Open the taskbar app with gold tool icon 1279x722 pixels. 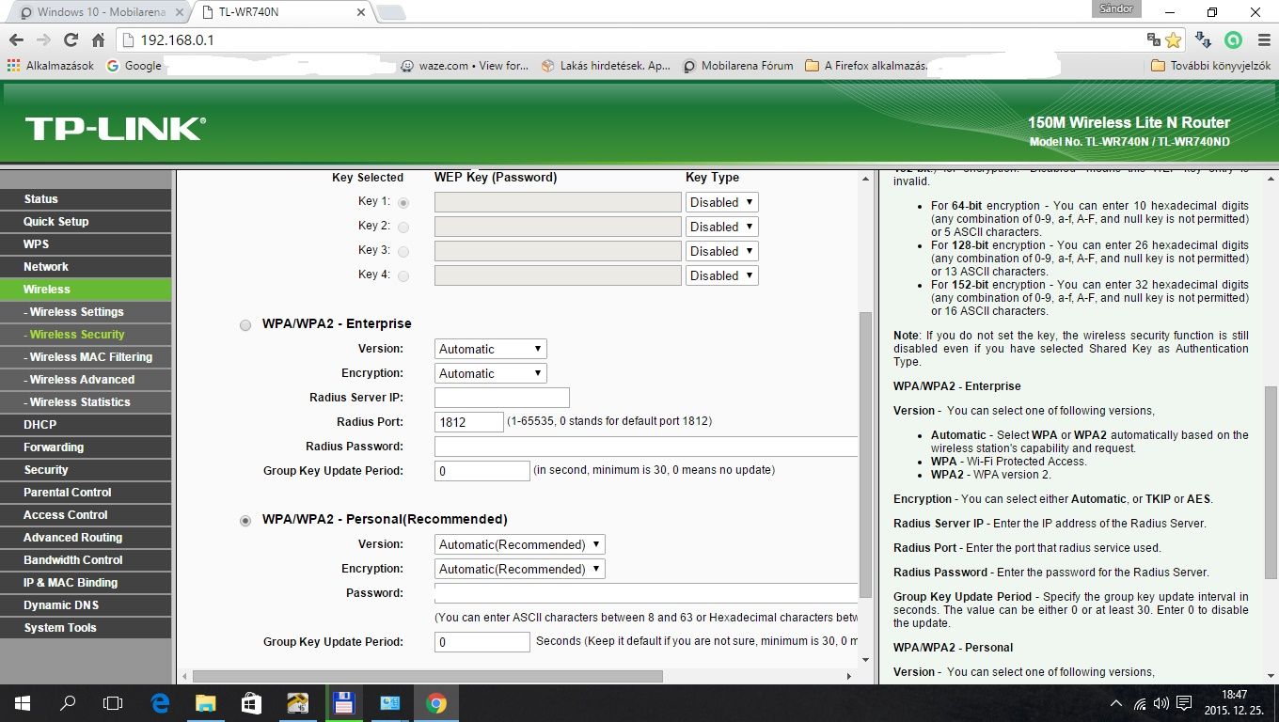click(x=297, y=703)
